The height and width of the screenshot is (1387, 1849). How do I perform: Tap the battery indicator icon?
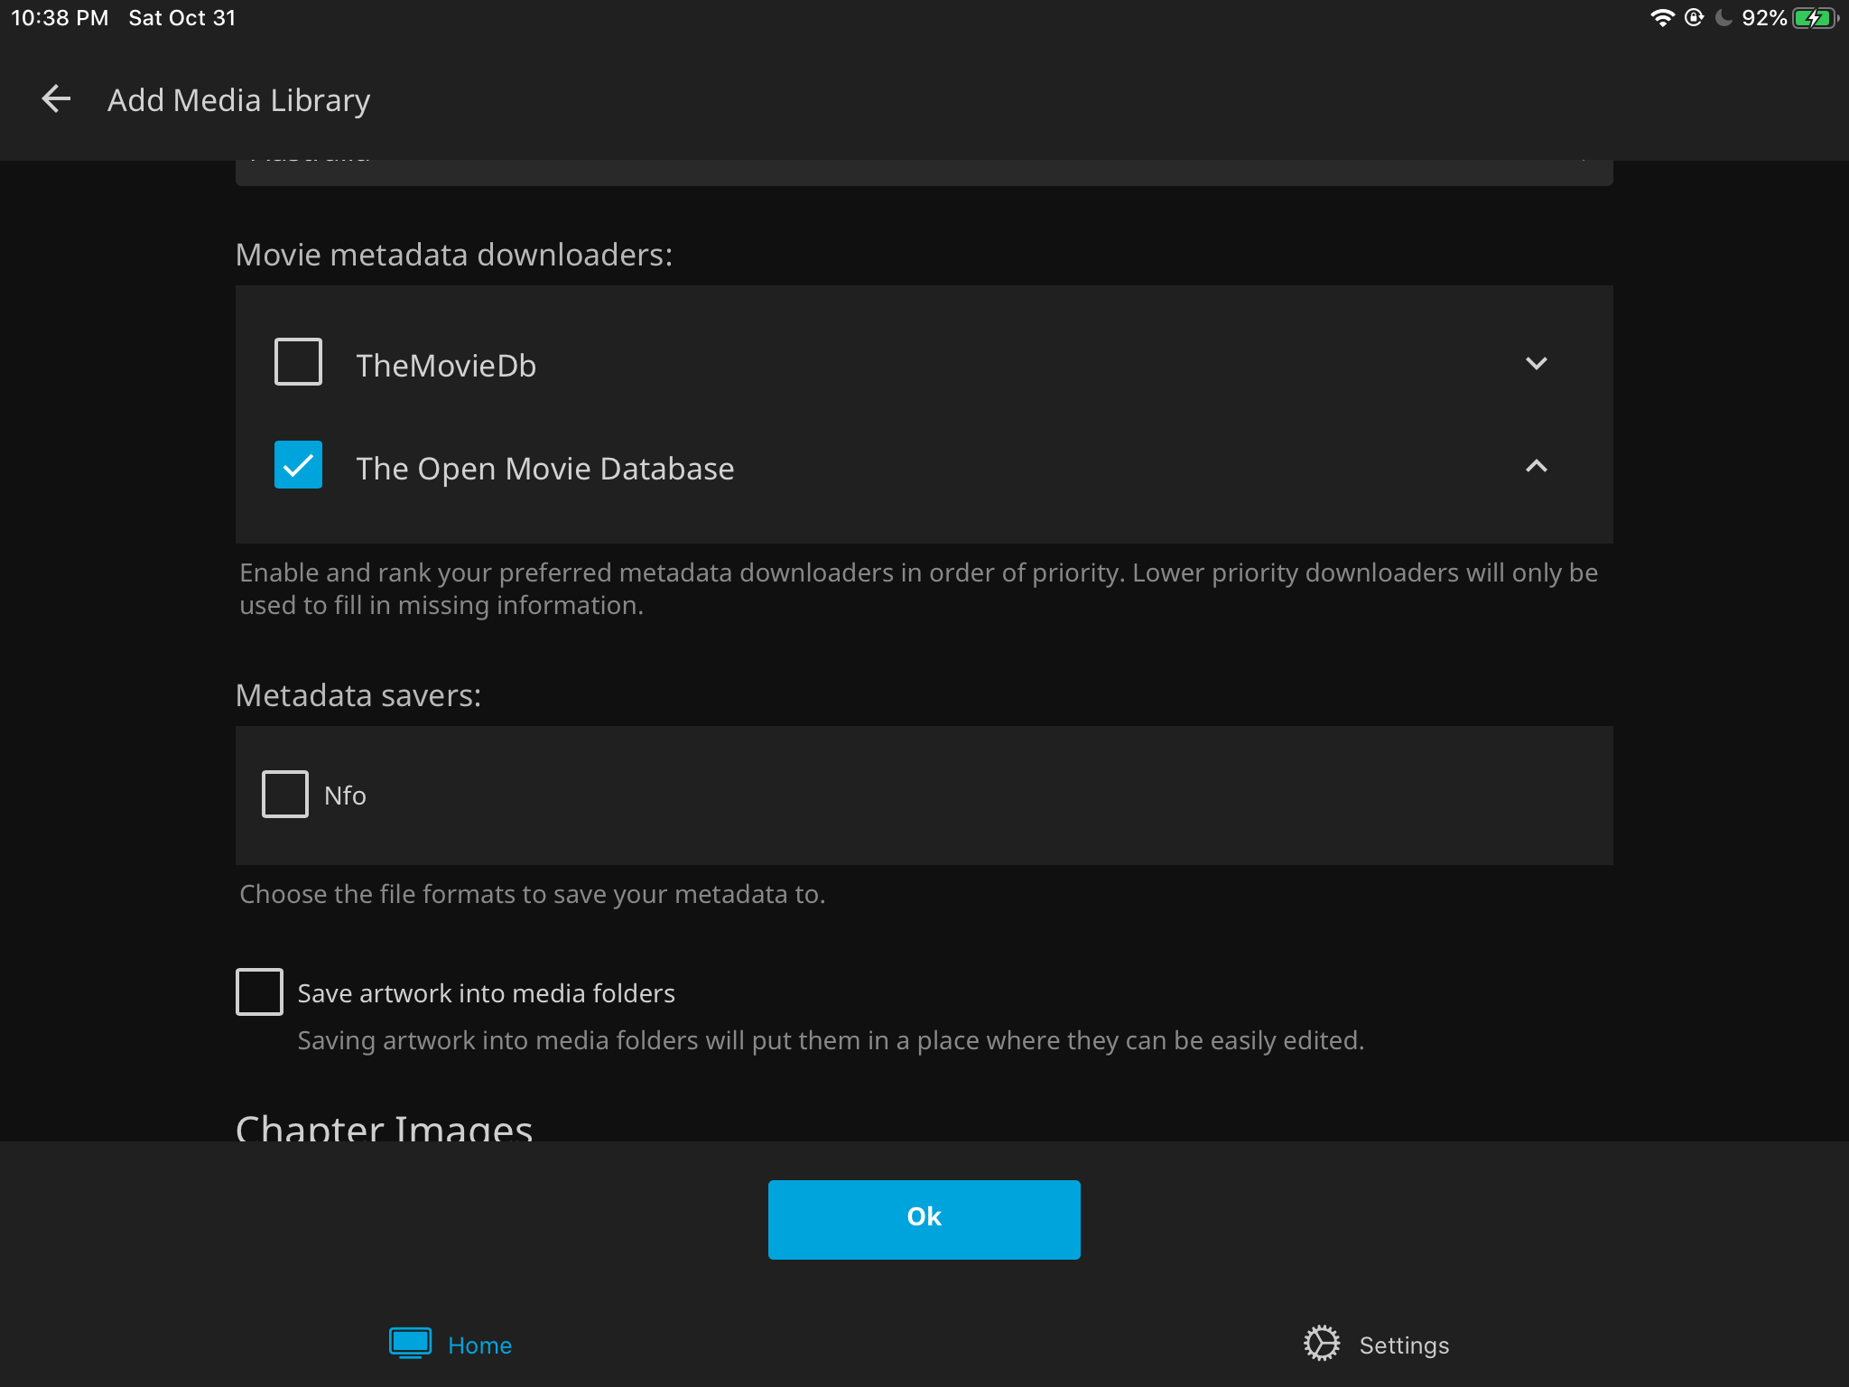pos(1816,18)
